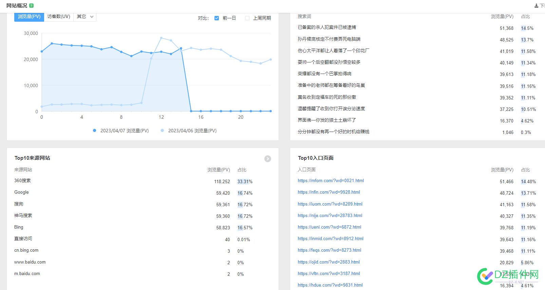The image size is (545, 290).
Task: Click the Top10入口页面 panel title
Action: tap(316, 158)
